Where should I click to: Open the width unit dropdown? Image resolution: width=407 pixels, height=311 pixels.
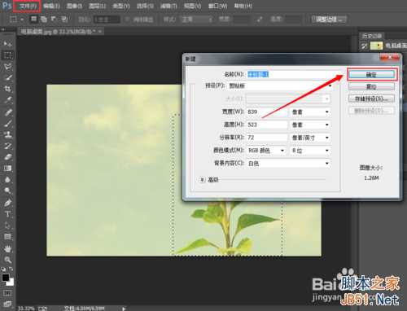(310, 112)
